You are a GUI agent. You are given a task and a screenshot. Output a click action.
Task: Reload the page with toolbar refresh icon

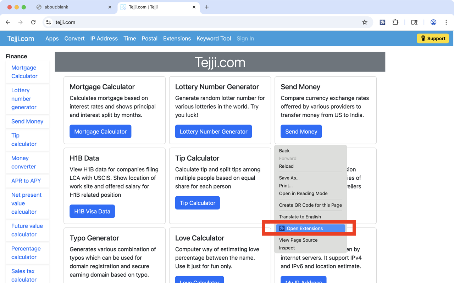click(33, 22)
